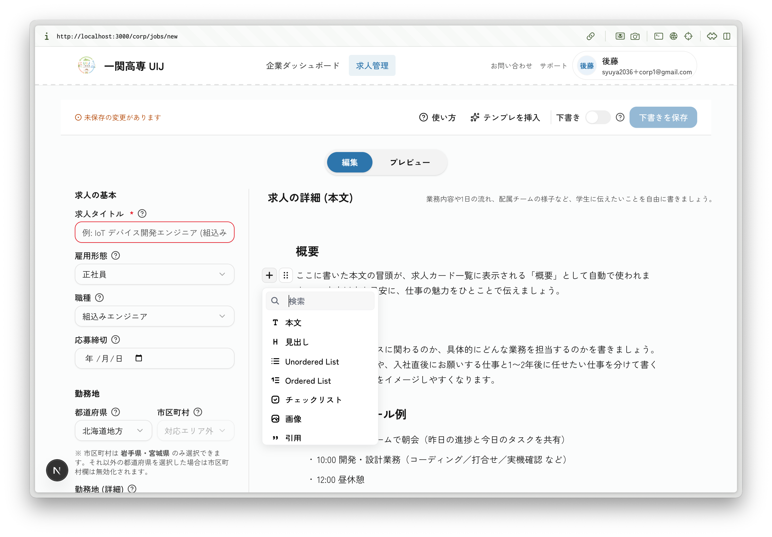
Task: Click the camera screenshot icon in toolbar
Action: (x=635, y=36)
